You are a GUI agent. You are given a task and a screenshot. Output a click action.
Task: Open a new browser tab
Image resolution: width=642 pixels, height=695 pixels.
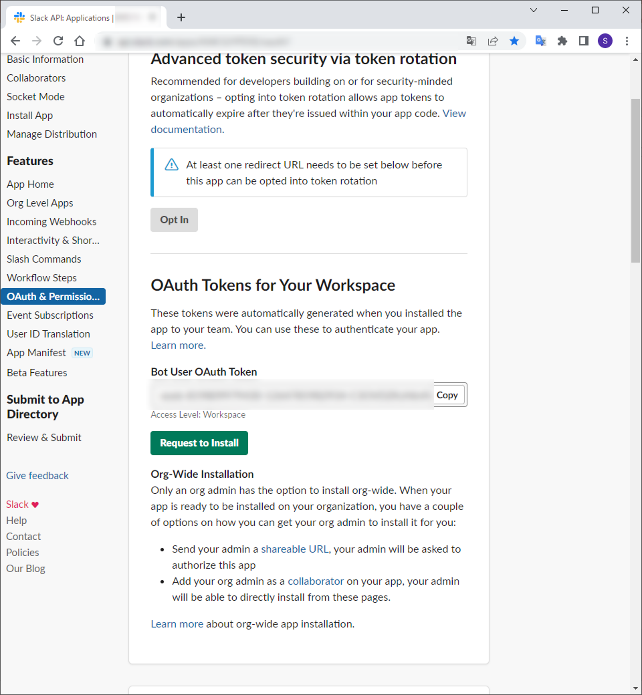click(181, 17)
